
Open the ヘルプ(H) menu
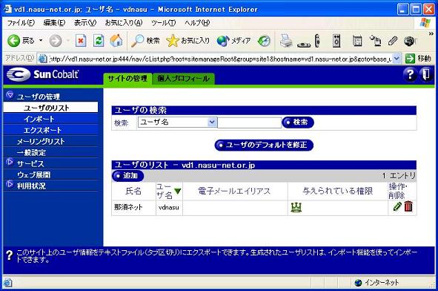coord(197,23)
